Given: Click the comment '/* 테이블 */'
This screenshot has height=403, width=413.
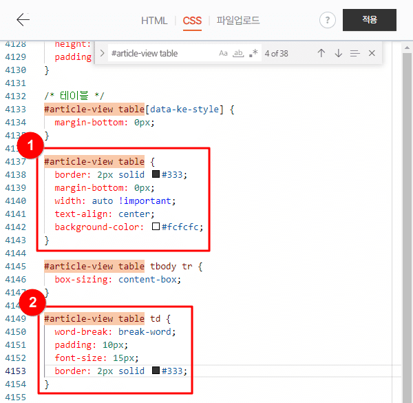Looking at the screenshot, I should click(74, 96).
